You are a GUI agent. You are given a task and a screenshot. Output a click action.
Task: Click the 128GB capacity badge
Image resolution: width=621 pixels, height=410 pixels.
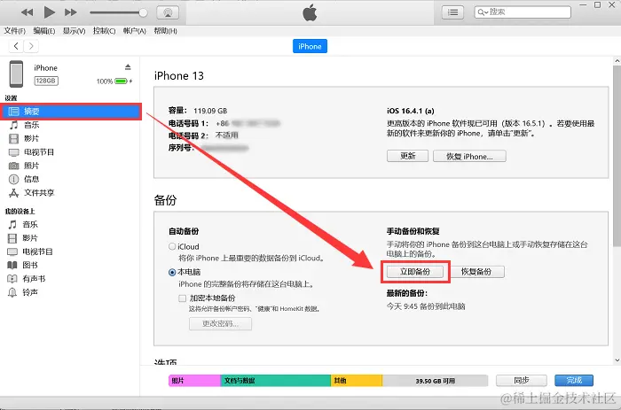(46, 81)
